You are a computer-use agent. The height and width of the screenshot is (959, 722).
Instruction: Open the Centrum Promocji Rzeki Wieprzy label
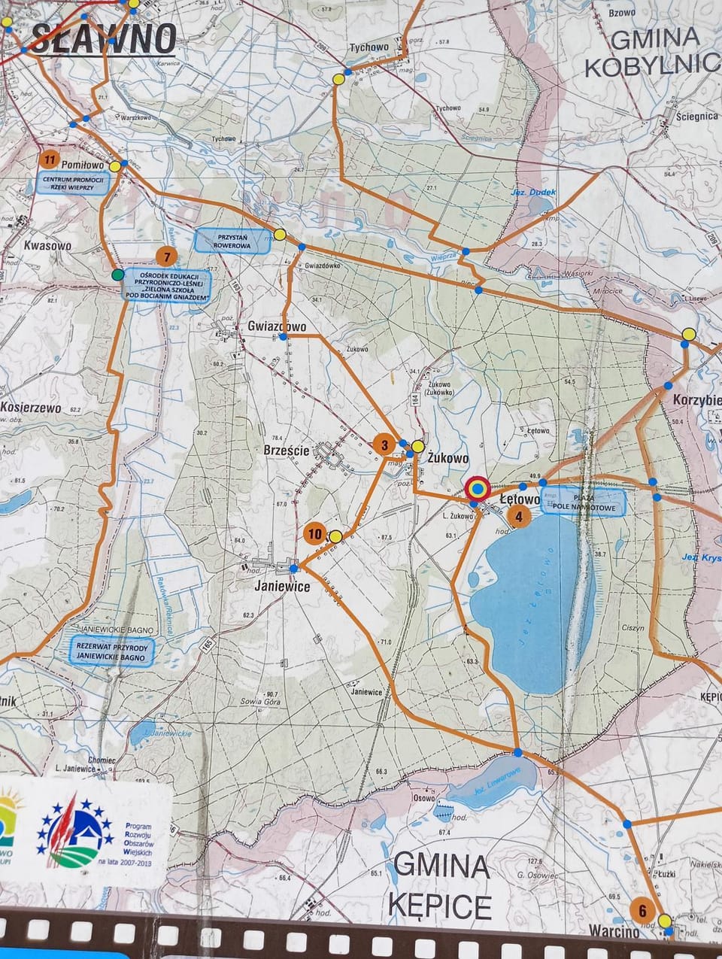coord(66,184)
